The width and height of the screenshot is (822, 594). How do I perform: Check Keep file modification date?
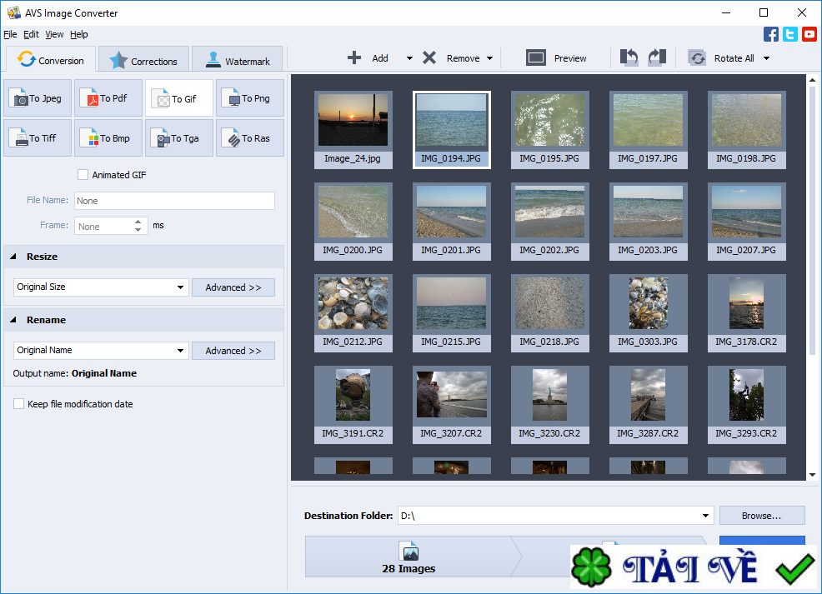pyautogui.click(x=18, y=403)
